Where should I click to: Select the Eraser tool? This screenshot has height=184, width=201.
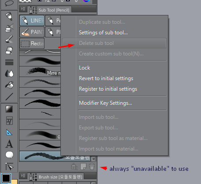click(x=9, y=51)
